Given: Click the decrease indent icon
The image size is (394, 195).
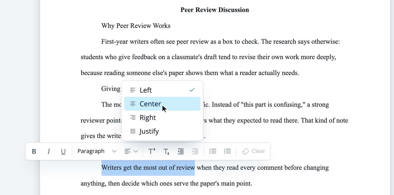Looking at the screenshot, I should pyautogui.click(x=181, y=151).
